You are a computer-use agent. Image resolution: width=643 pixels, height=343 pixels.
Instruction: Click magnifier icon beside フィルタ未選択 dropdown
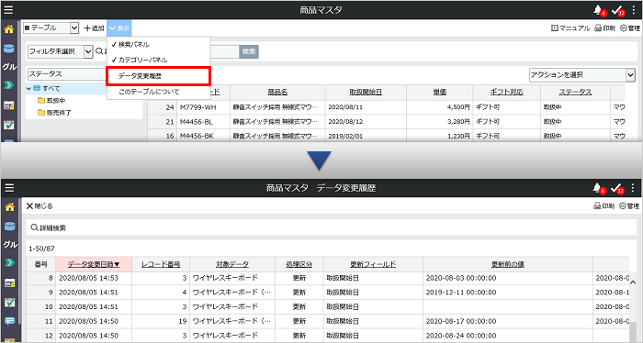[99, 51]
